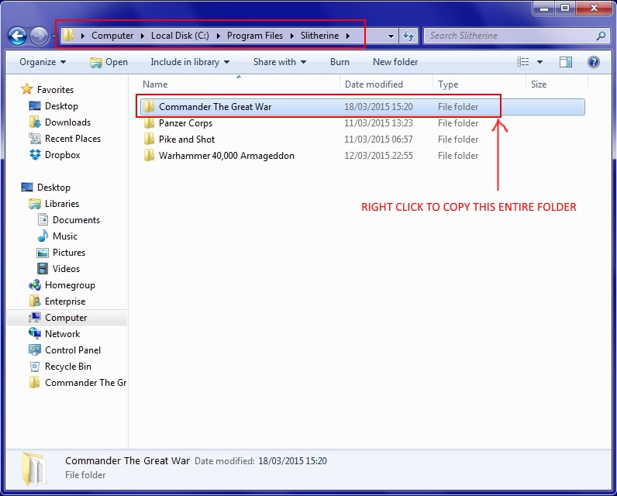Open help via the question mark icon
The height and width of the screenshot is (496, 617).
[x=594, y=62]
